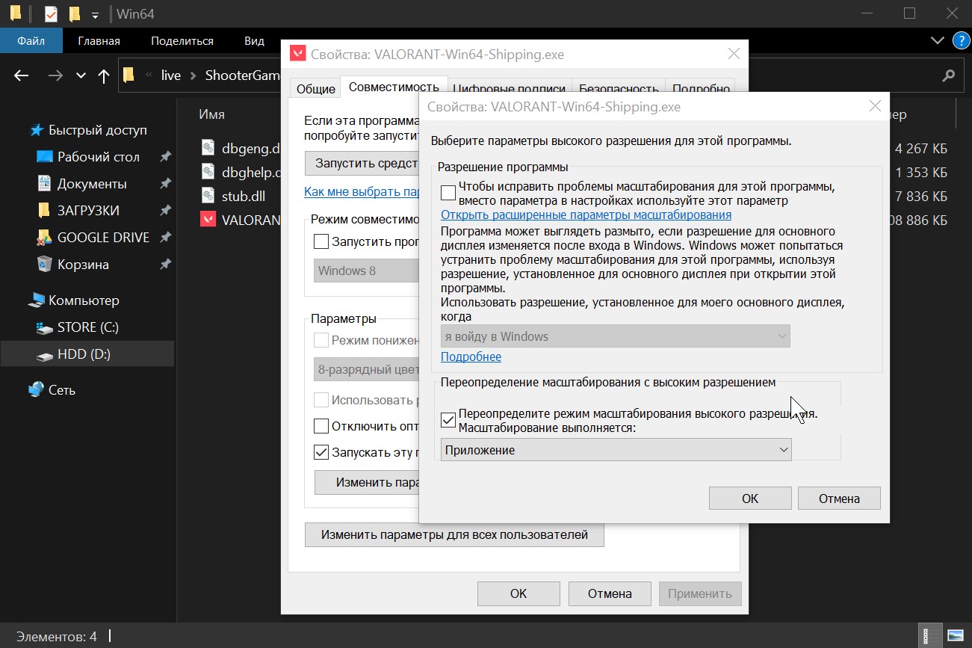The width and height of the screenshot is (972, 648).
Task: Open the 'Файл' menu in Explorer
Action: tap(31, 41)
